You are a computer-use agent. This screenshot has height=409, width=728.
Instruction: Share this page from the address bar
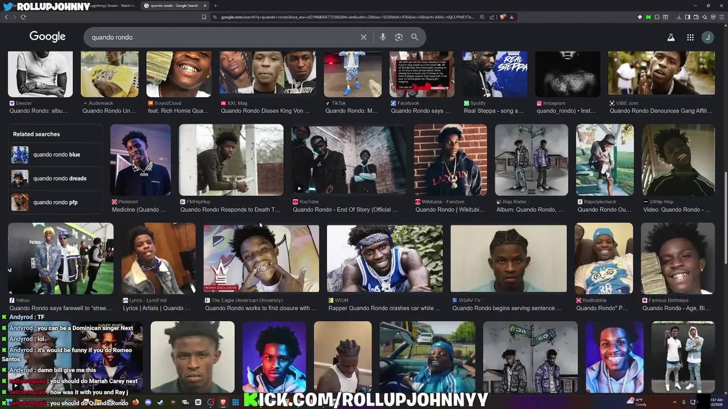493,17
